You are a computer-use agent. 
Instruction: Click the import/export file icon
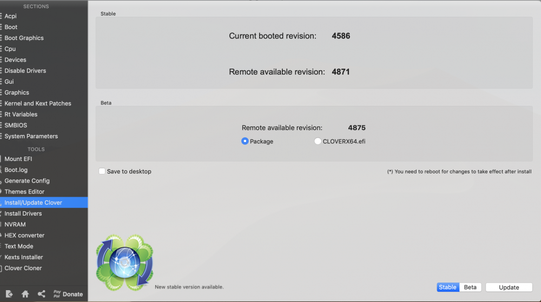click(9, 294)
